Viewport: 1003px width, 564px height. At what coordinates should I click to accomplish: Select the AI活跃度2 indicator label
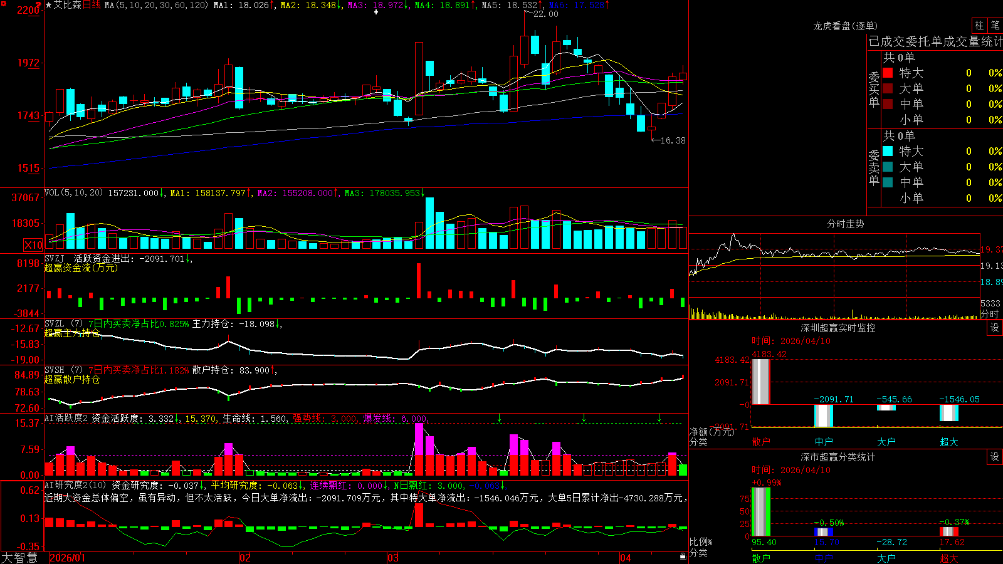point(66,418)
